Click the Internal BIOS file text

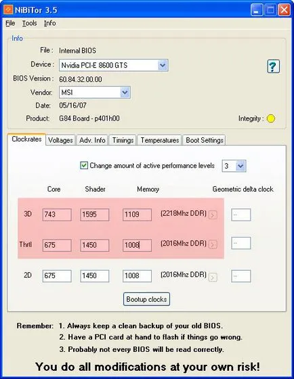pyautogui.click(x=77, y=51)
